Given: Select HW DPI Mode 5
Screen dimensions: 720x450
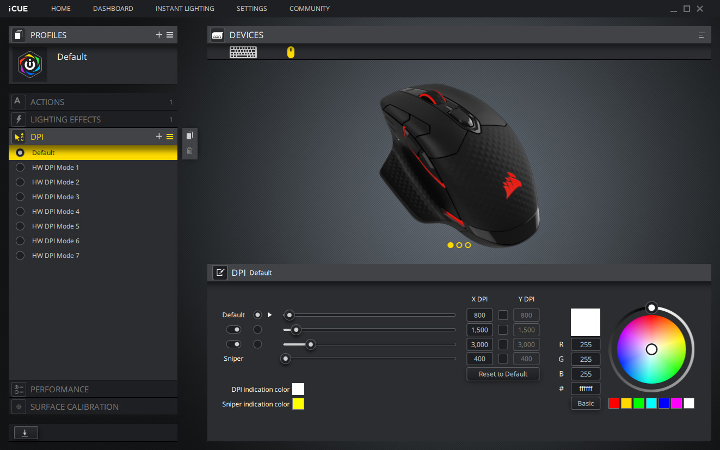Looking at the screenshot, I should [93, 226].
